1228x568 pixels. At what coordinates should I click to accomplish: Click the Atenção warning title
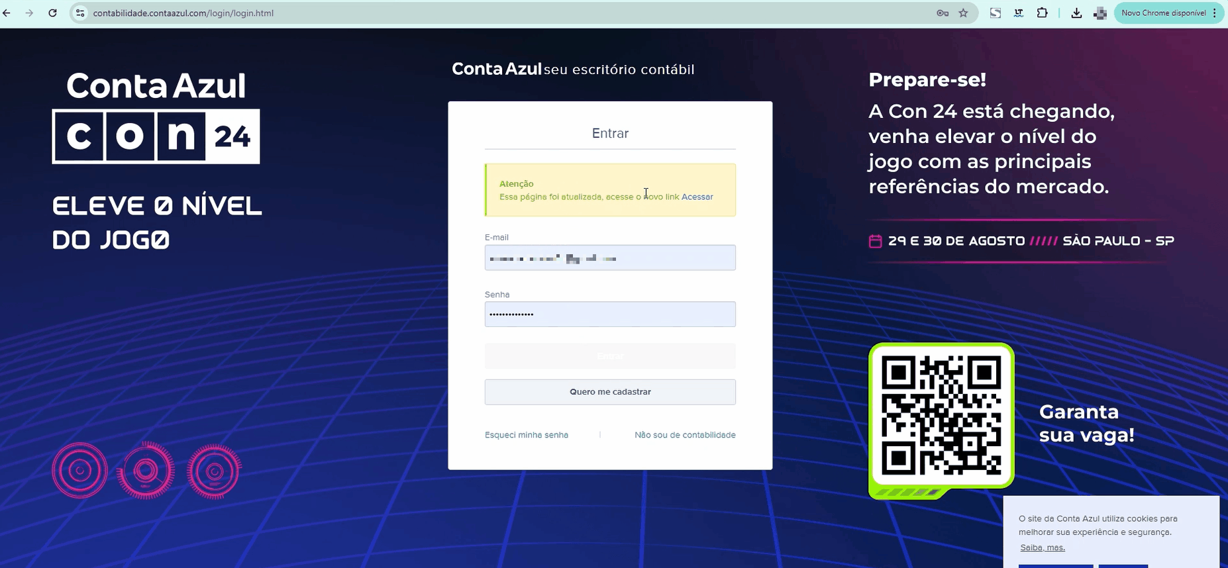517,184
